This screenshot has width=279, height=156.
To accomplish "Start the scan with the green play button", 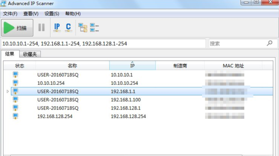I will (x=17, y=28).
